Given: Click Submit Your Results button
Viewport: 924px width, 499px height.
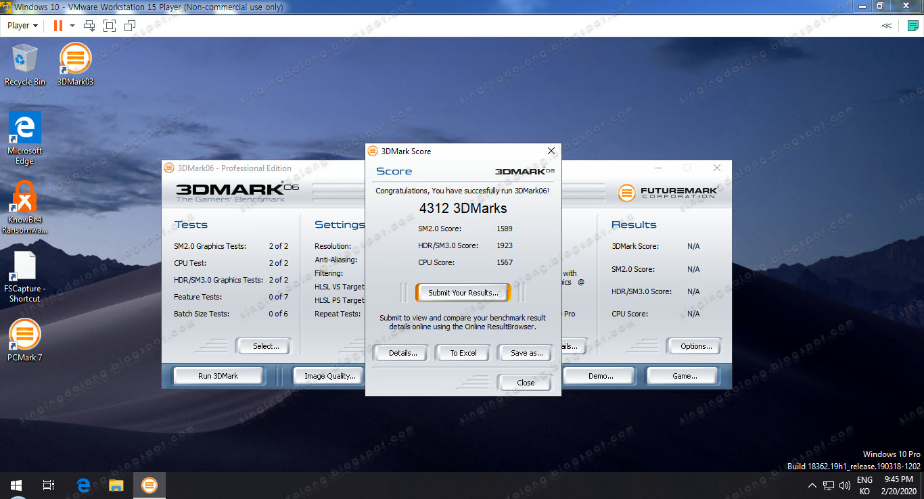Looking at the screenshot, I should tap(463, 293).
